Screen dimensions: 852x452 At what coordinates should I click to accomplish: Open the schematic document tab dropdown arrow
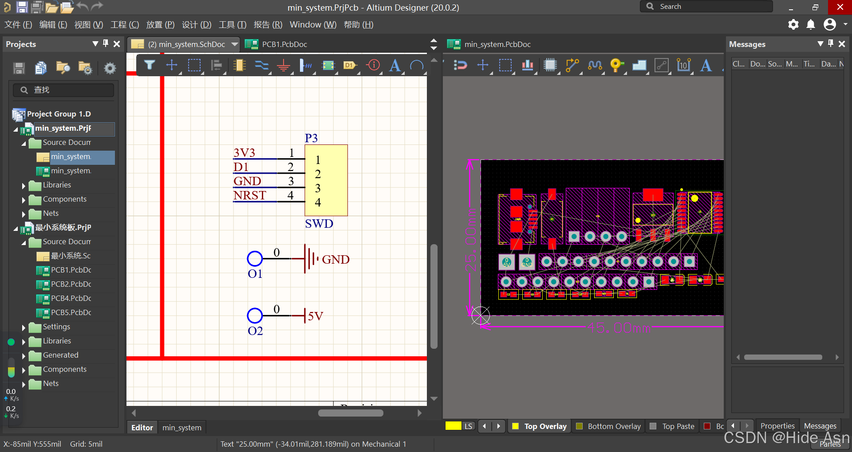point(235,44)
